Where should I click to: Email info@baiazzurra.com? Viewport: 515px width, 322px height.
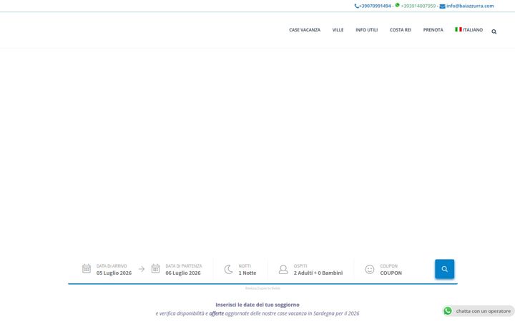click(x=470, y=6)
